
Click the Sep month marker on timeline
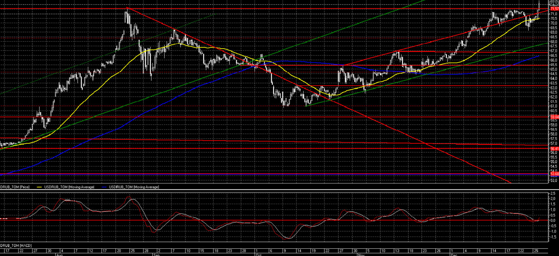(156, 255)
